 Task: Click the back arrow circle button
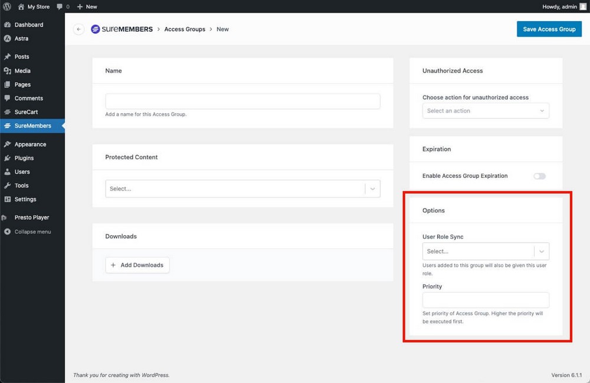[x=78, y=29]
